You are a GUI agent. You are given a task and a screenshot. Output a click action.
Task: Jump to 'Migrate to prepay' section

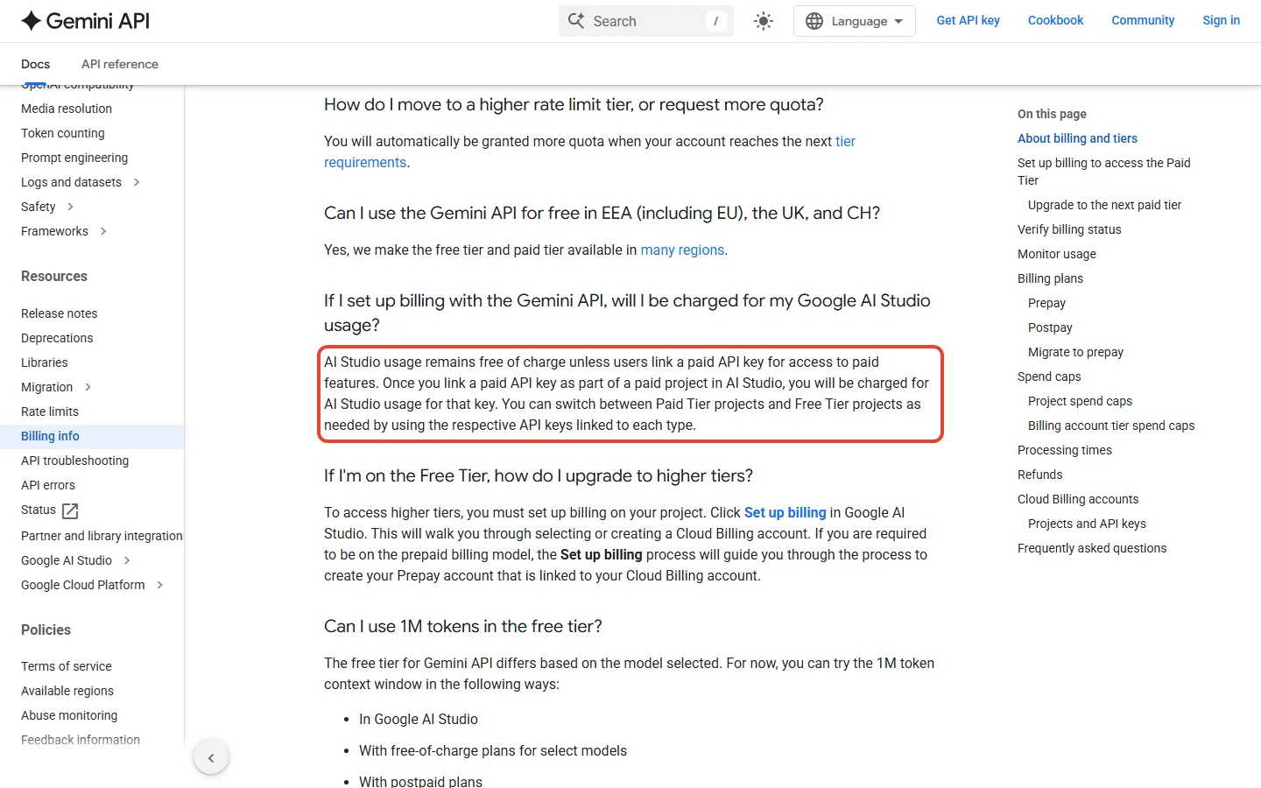(1075, 352)
